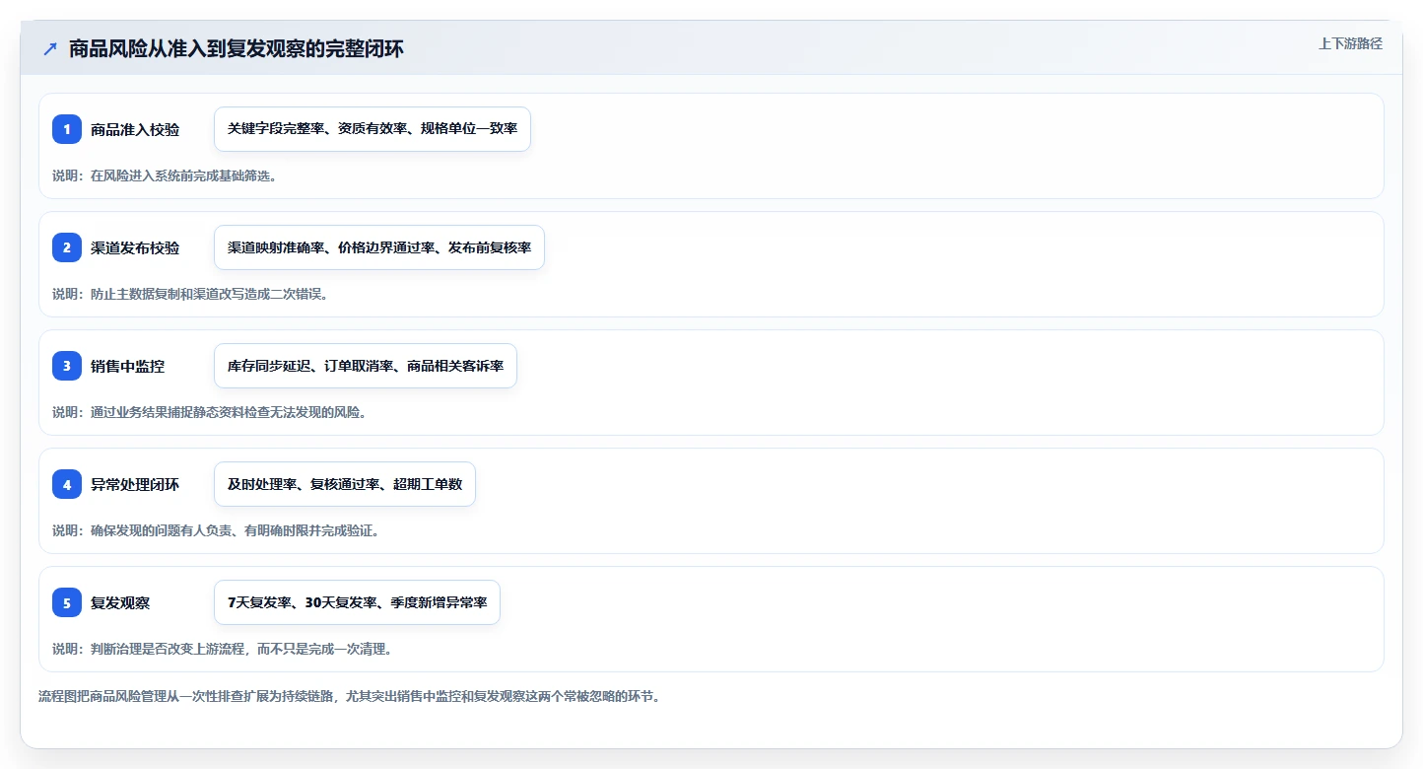This screenshot has width=1423, height=769.
Task: Select step number badge 1
Action: coord(67,129)
